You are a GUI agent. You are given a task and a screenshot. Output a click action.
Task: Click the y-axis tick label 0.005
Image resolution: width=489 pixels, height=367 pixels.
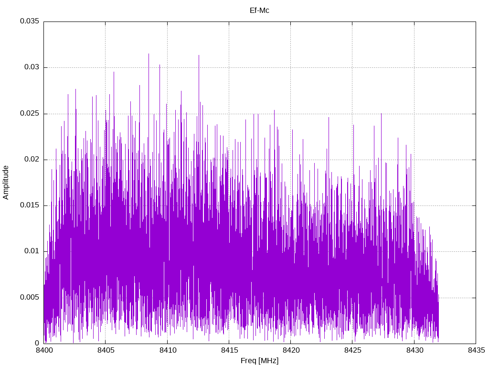tap(30, 297)
